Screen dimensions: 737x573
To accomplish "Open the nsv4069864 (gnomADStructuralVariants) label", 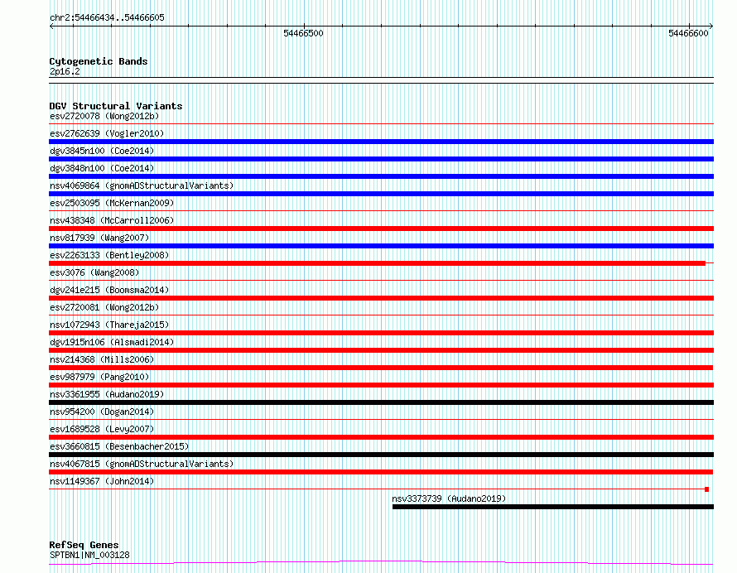I will [x=142, y=185].
